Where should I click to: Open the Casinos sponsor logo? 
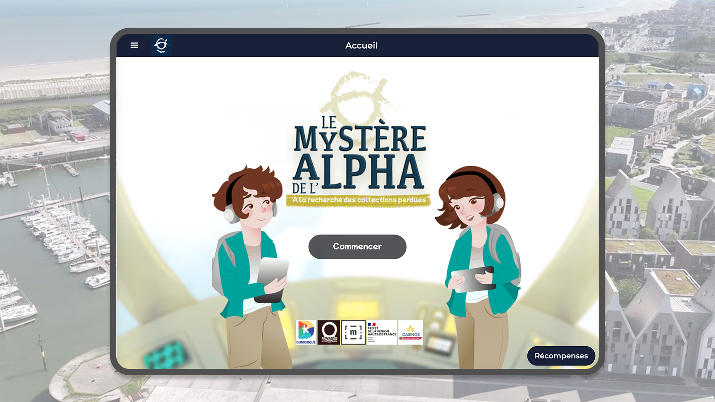411,332
